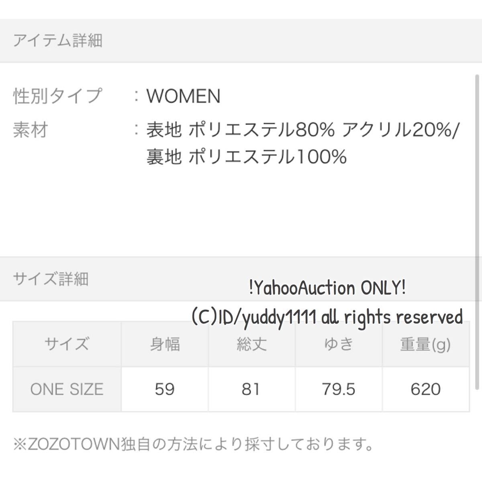Select the 59 body width value
This screenshot has height=482, width=482.
(165, 389)
